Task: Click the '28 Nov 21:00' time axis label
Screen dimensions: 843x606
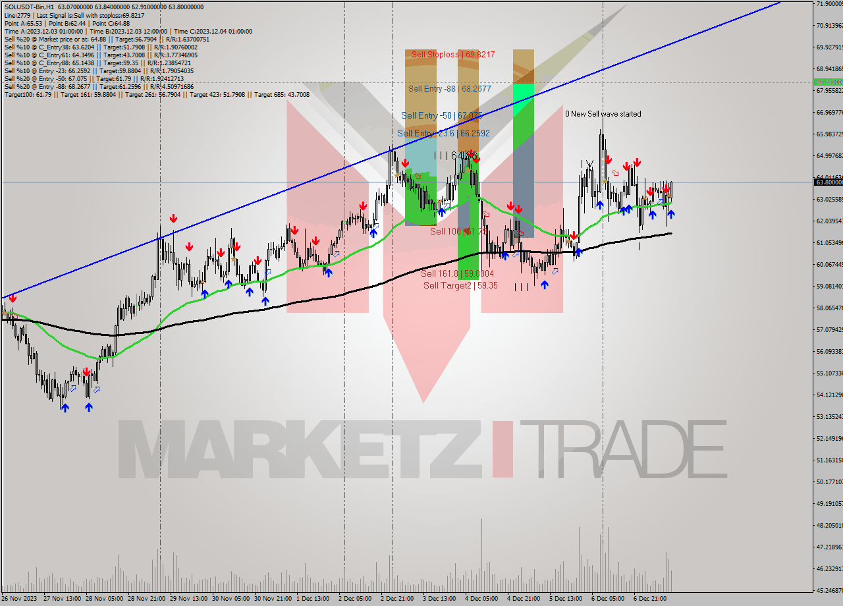Action: point(146,599)
